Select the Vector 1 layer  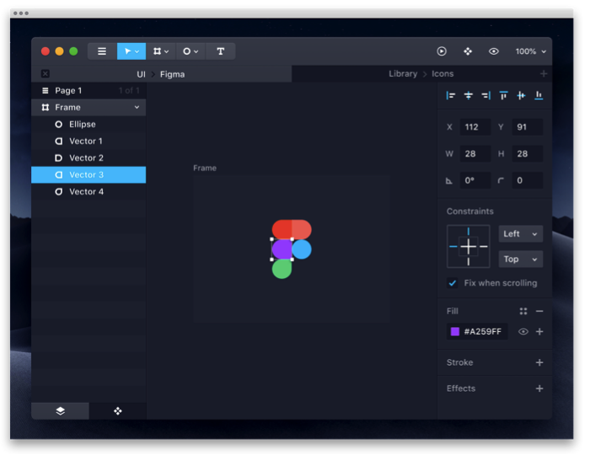pyautogui.click(x=85, y=142)
